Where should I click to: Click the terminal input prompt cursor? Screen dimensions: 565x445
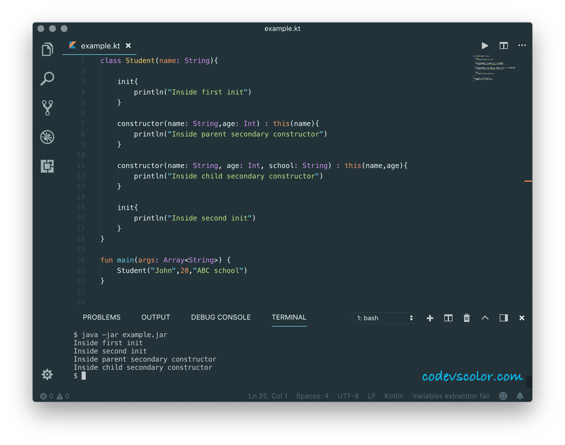coord(84,376)
